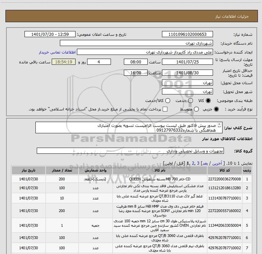Open the اطلاعات تماس خریدار link
Image resolution: width=262 pixels, height=254 pixels.
(57, 52)
